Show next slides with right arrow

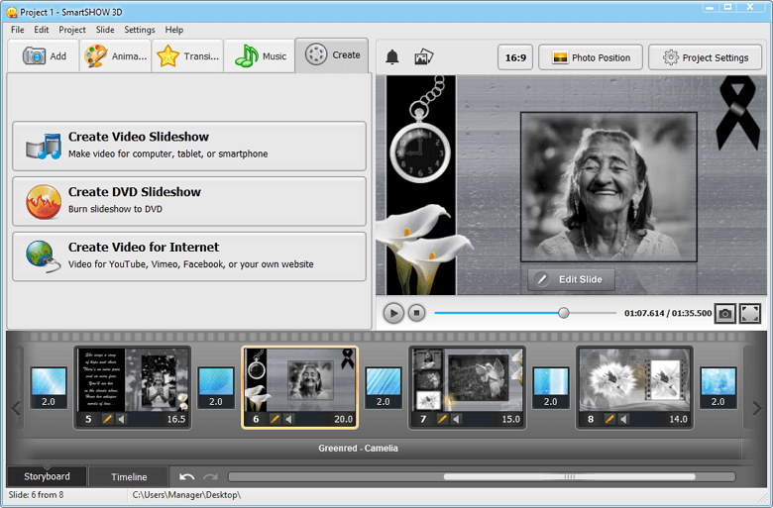[x=756, y=408]
